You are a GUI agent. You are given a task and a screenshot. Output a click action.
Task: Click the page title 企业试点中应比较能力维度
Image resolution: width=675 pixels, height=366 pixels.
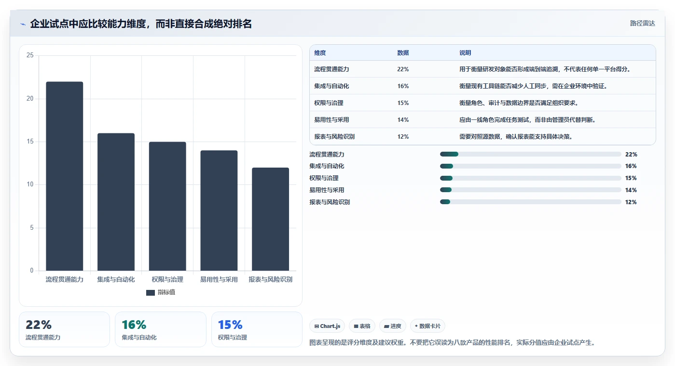141,24
